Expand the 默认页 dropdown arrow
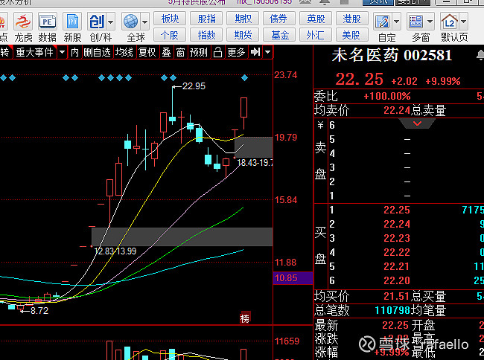The width and height of the screenshot is (484, 360). point(464,22)
